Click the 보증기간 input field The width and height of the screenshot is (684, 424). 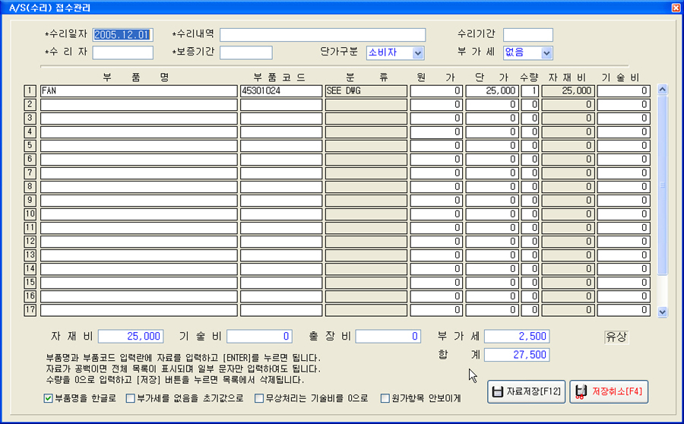pyautogui.click(x=246, y=52)
